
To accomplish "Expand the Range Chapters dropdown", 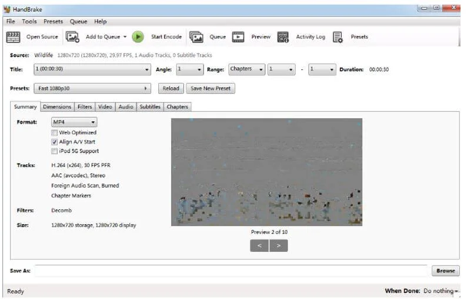I will coord(246,69).
